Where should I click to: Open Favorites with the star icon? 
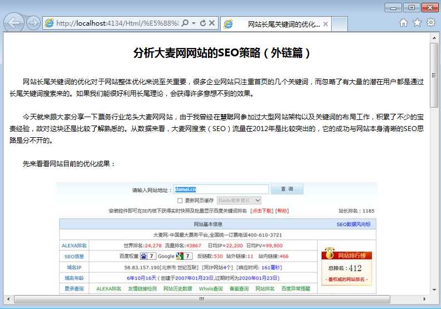[x=418, y=22]
